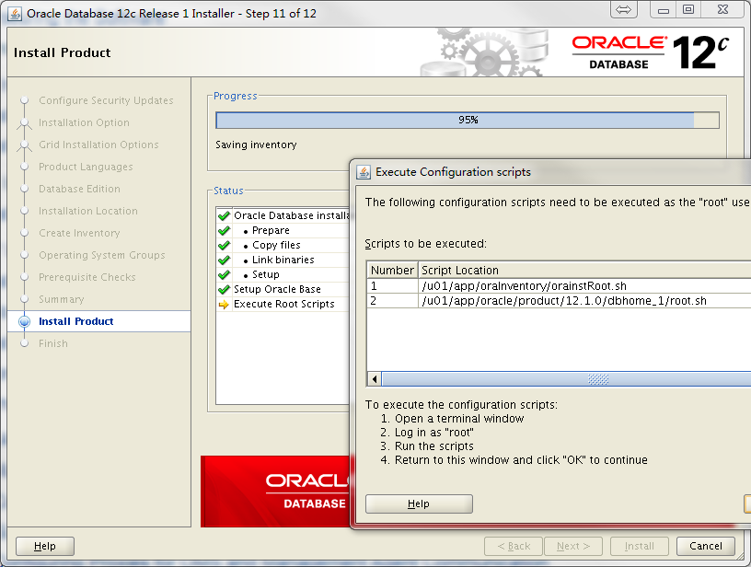The width and height of the screenshot is (751, 567).
Task: Maximize the installer window
Action: tap(688, 10)
